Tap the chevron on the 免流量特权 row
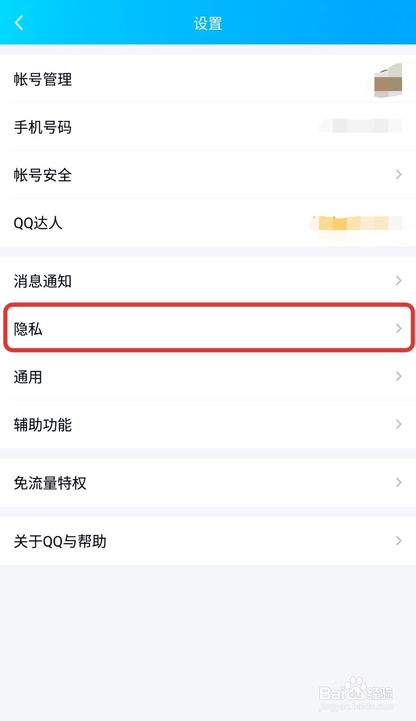The height and width of the screenshot is (721, 416). (x=398, y=482)
